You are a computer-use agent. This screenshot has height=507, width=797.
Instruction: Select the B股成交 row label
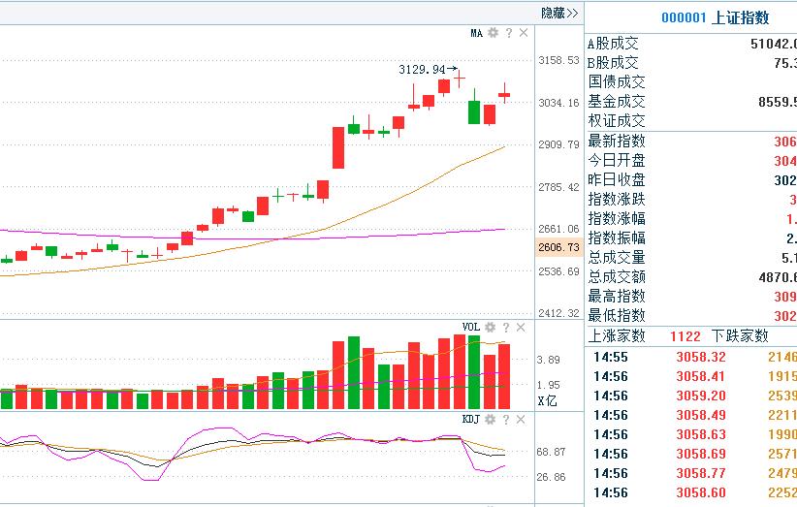pos(613,63)
